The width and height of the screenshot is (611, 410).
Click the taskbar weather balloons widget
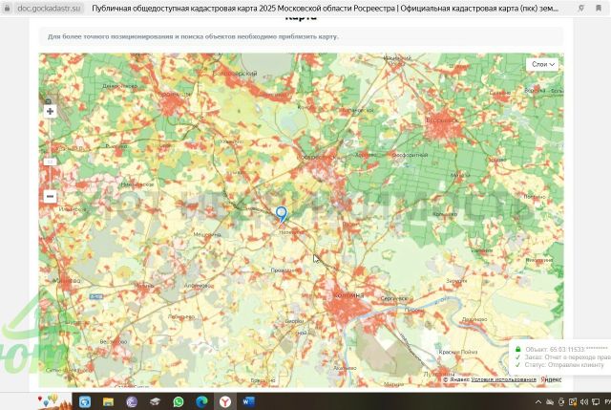tap(53, 401)
